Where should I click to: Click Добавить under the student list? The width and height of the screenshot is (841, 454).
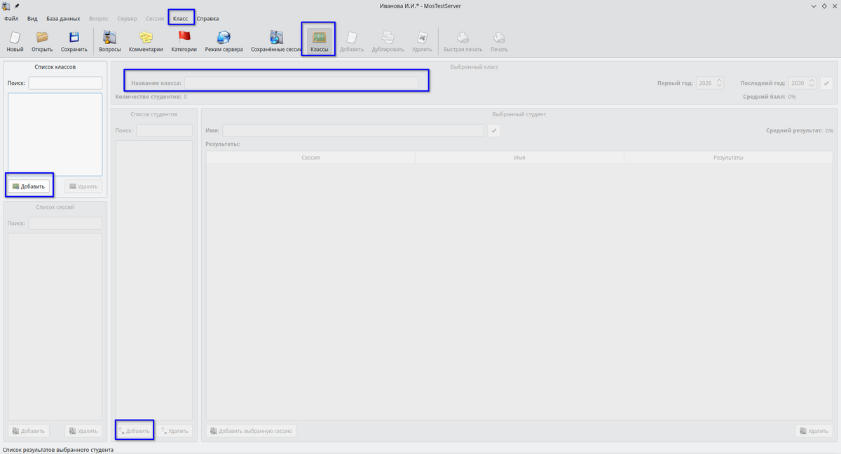(x=134, y=431)
